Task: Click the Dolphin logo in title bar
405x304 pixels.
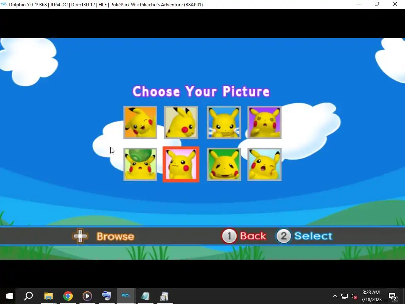Action: coord(4,4)
